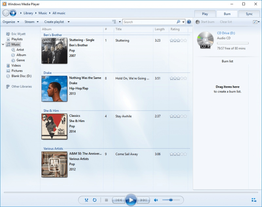Screen dimensions: 262x207
Task: Collapse the Music tree node
Action: tap(3, 44)
